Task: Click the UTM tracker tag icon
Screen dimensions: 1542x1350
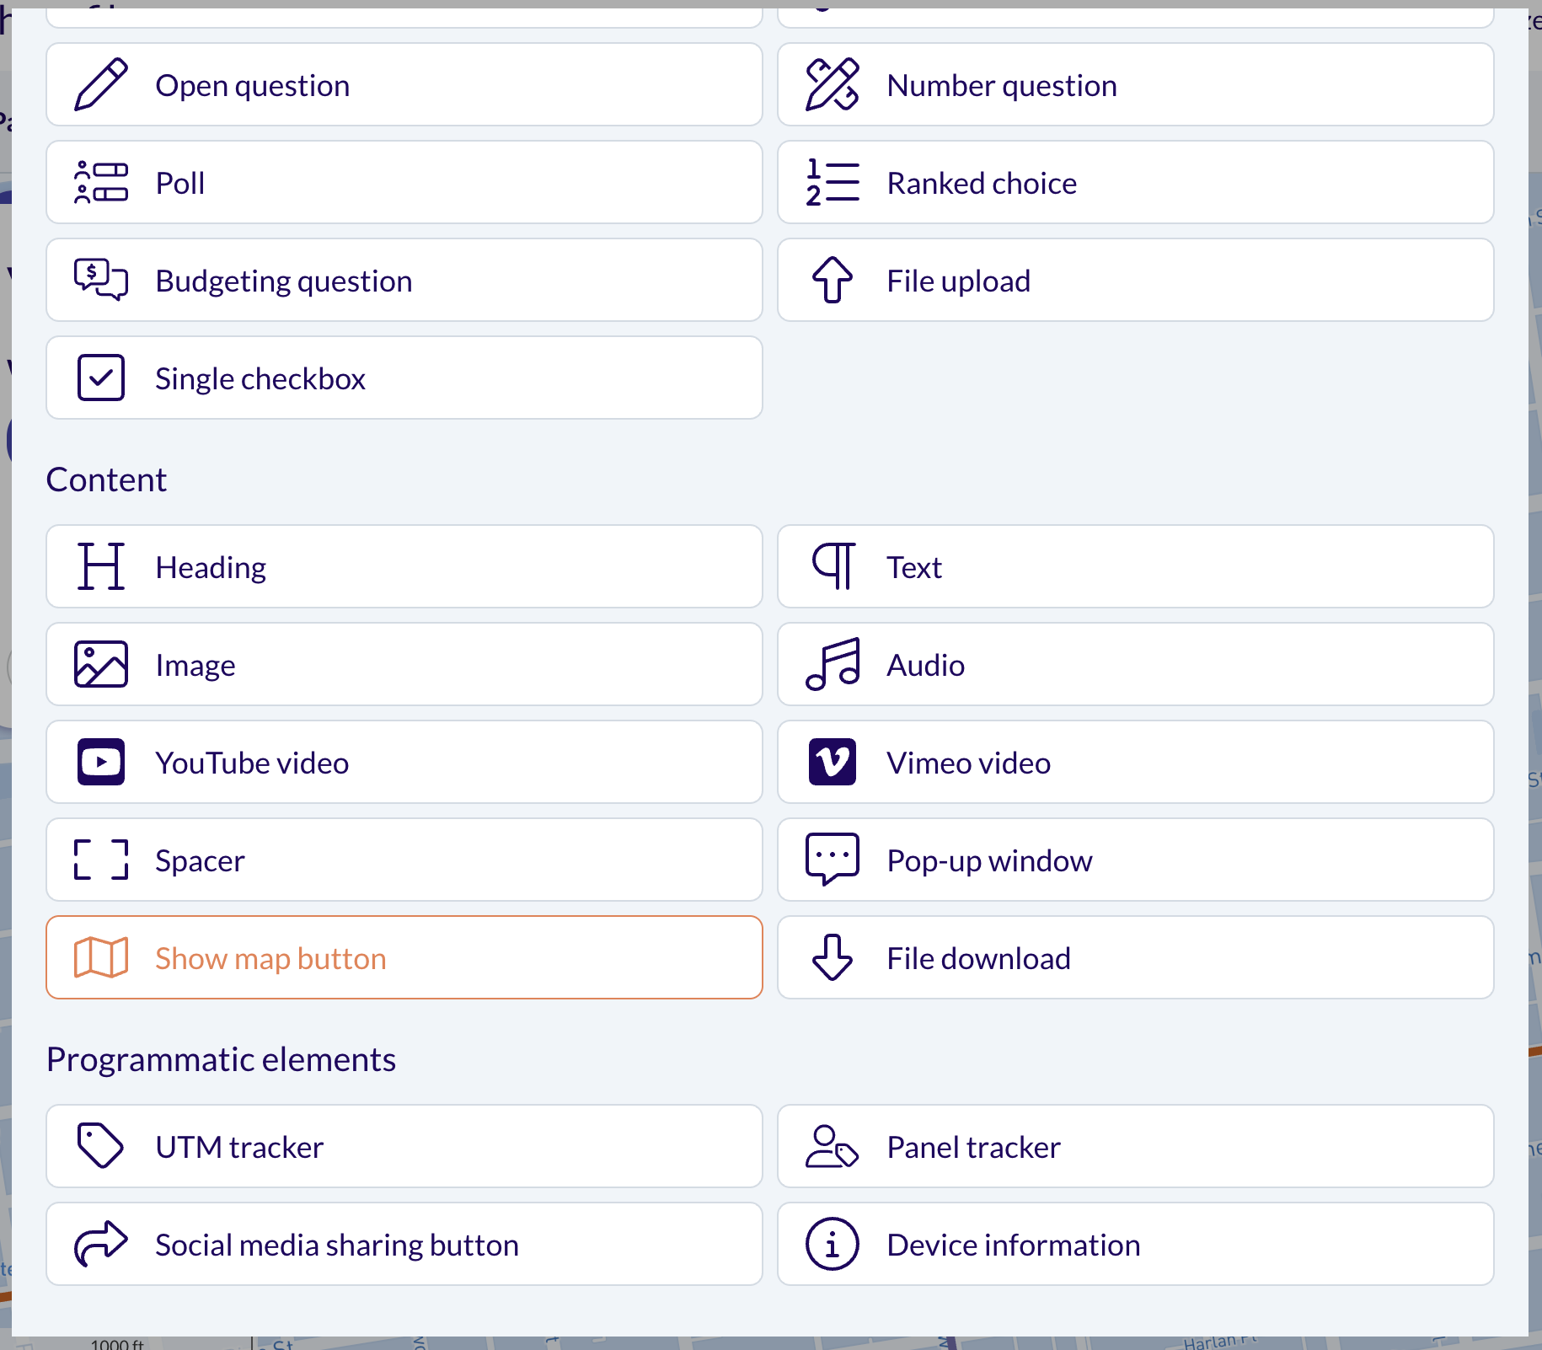Action: tap(101, 1147)
